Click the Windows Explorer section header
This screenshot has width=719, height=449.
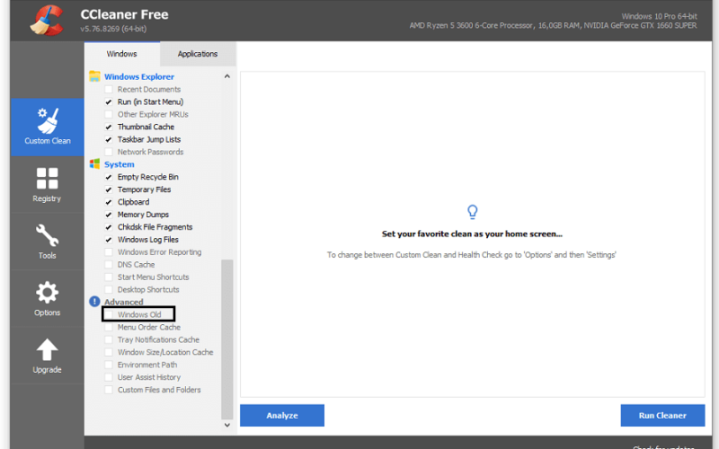[139, 77]
